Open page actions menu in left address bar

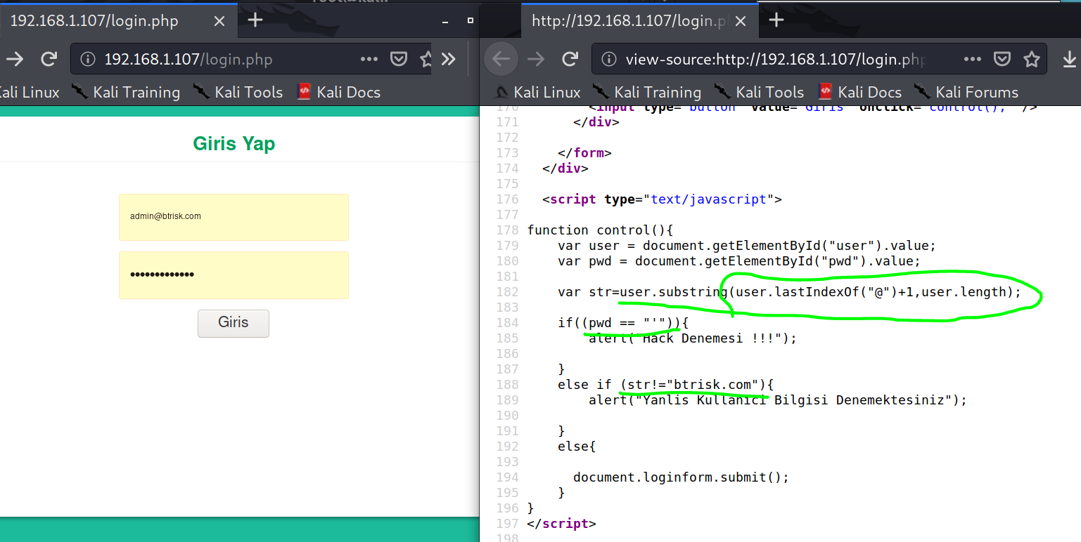369,60
